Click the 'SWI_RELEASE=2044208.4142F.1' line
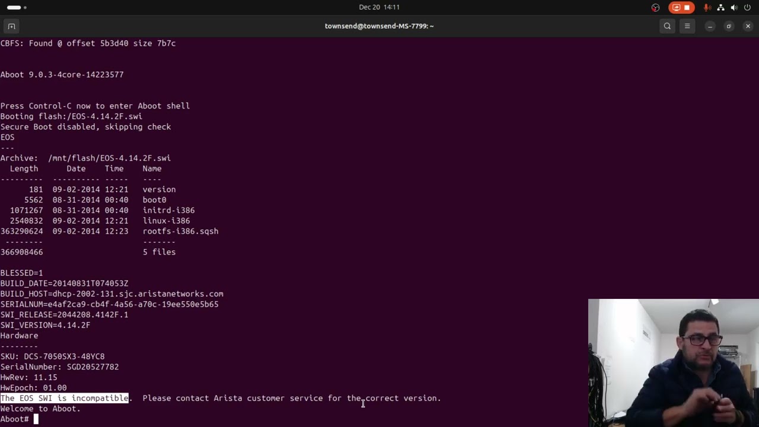 coord(64,315)
